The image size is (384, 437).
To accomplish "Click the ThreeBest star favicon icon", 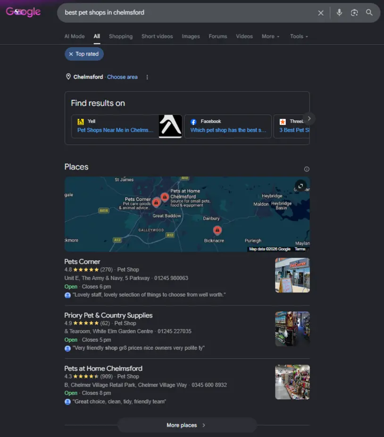I will pos(283,122).
